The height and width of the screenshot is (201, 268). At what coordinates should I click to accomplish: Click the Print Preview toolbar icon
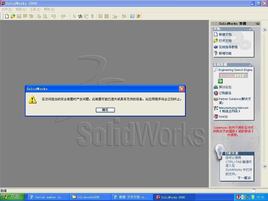(x=45, y=16)
